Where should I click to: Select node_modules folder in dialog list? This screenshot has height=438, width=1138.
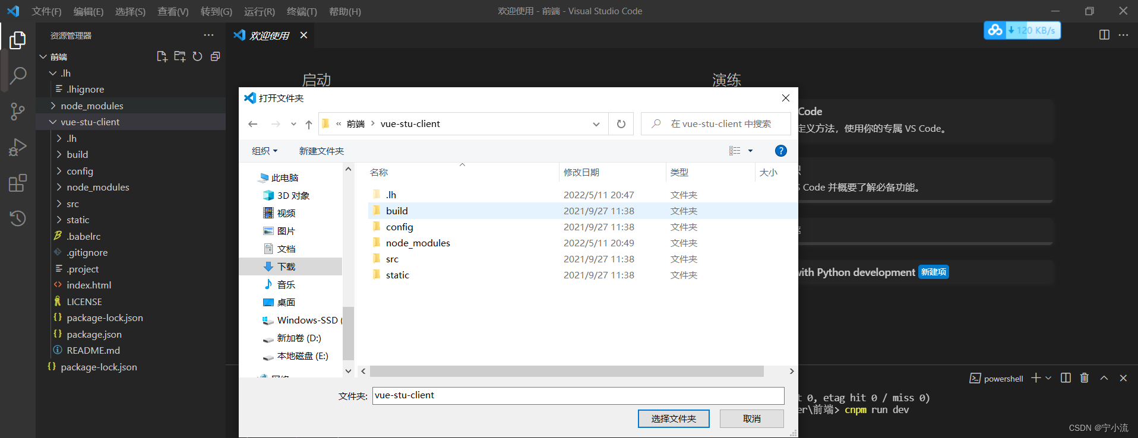coord(418,243)
